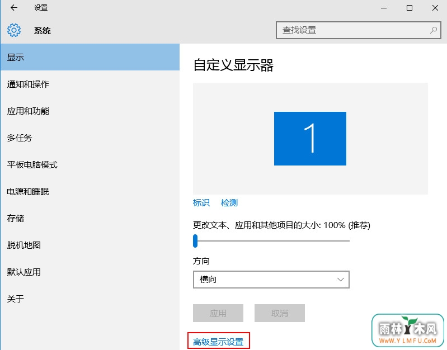Open the 多任务 page

tap(90, 138)
